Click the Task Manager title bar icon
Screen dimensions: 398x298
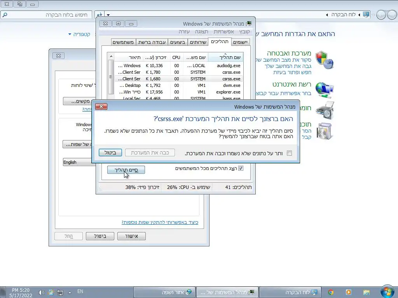(x=249, y=24)
